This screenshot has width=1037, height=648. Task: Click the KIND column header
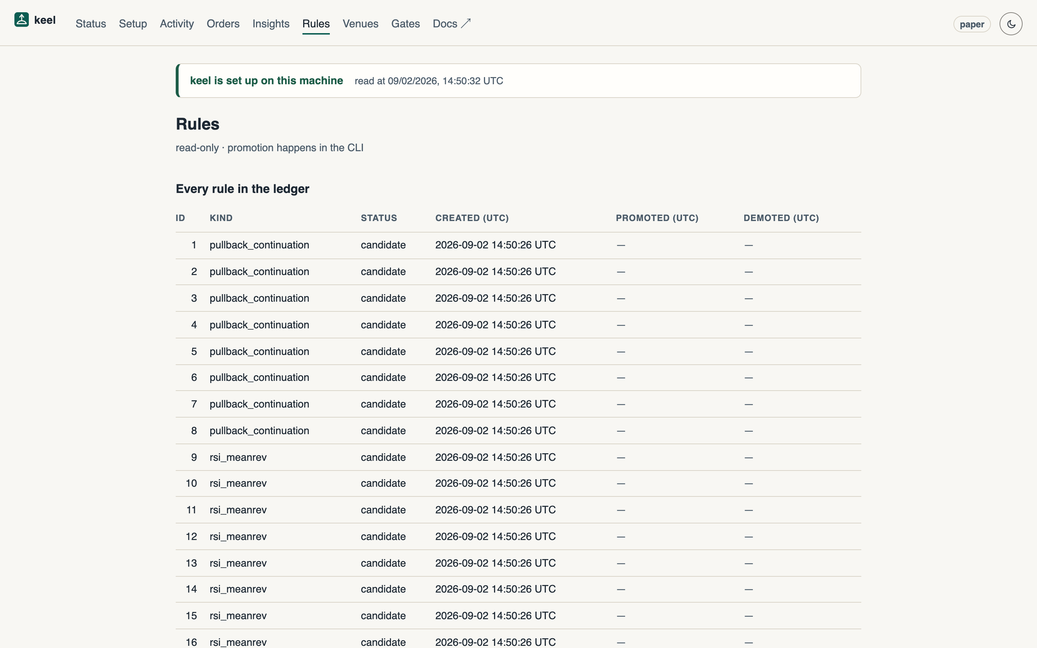pos(221,218)
